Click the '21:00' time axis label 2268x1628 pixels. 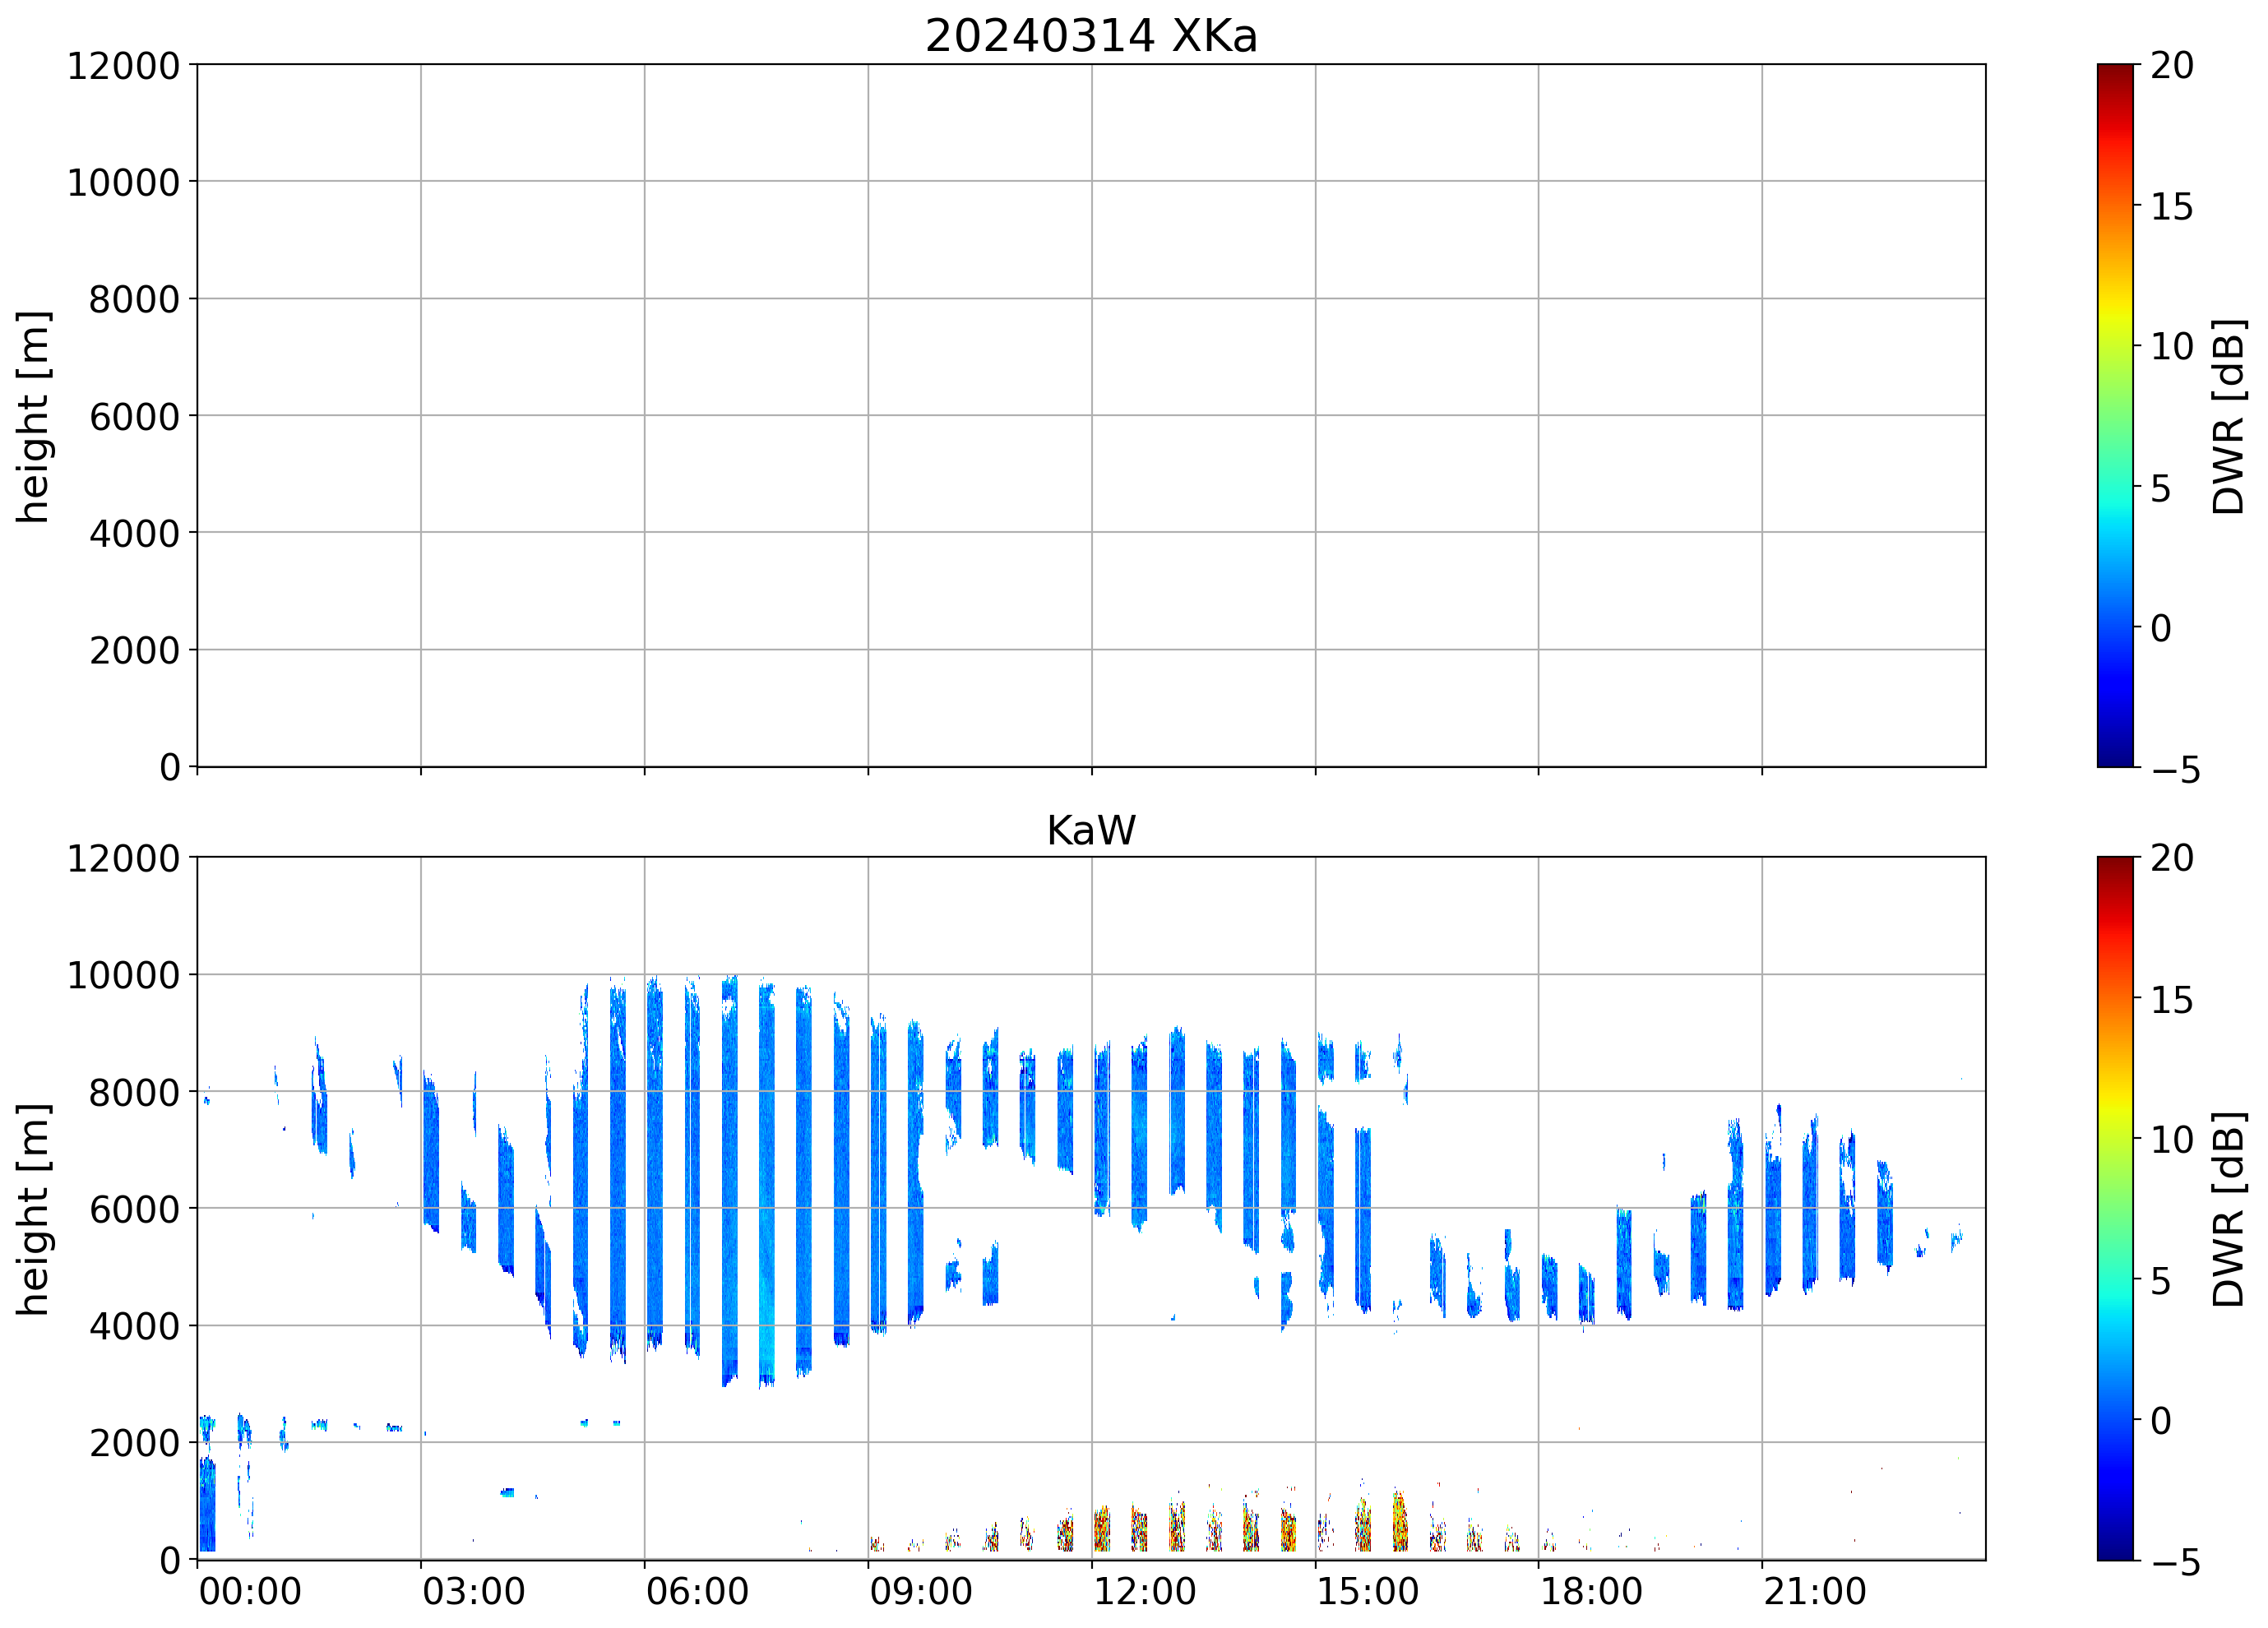(1814, 1592)
